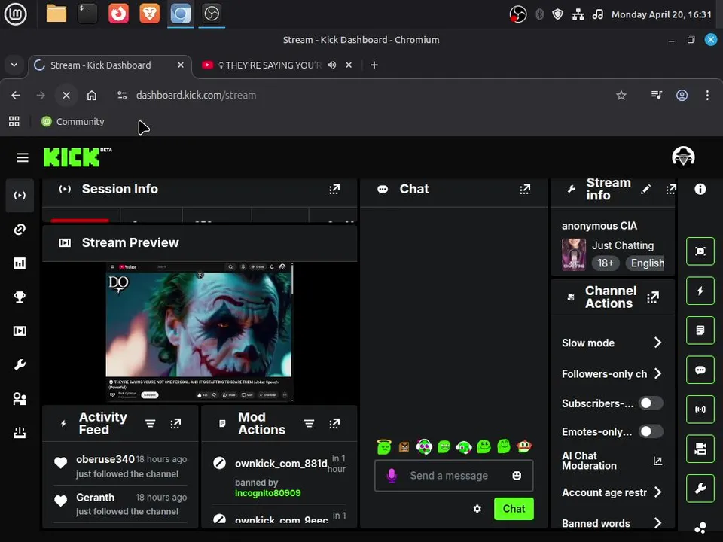This screenshot has height=542, width=723.
Task: Open a new browser tab
Action: point(374,65)
